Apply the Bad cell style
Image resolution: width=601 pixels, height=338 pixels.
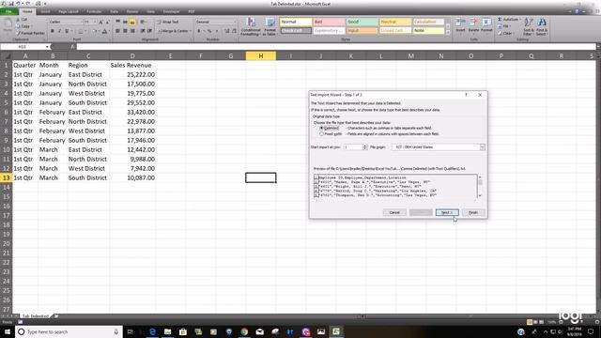click(x=329, y=22)
